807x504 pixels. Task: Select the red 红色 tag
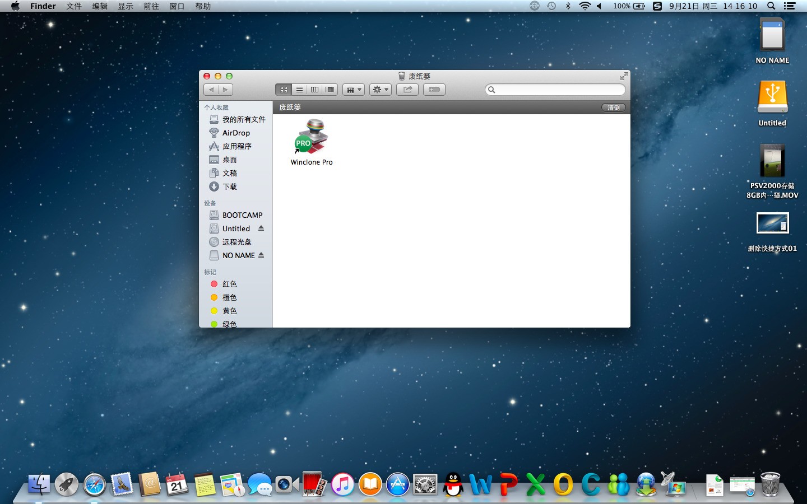tap(229, 284)
